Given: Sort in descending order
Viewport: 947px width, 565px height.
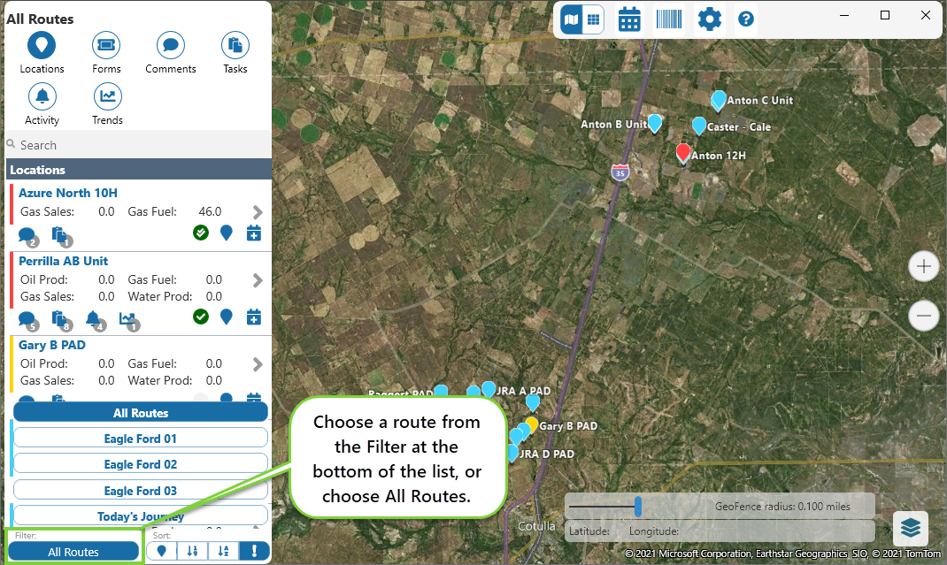Looking at the screenshot, I should click(x=192, y=551).
